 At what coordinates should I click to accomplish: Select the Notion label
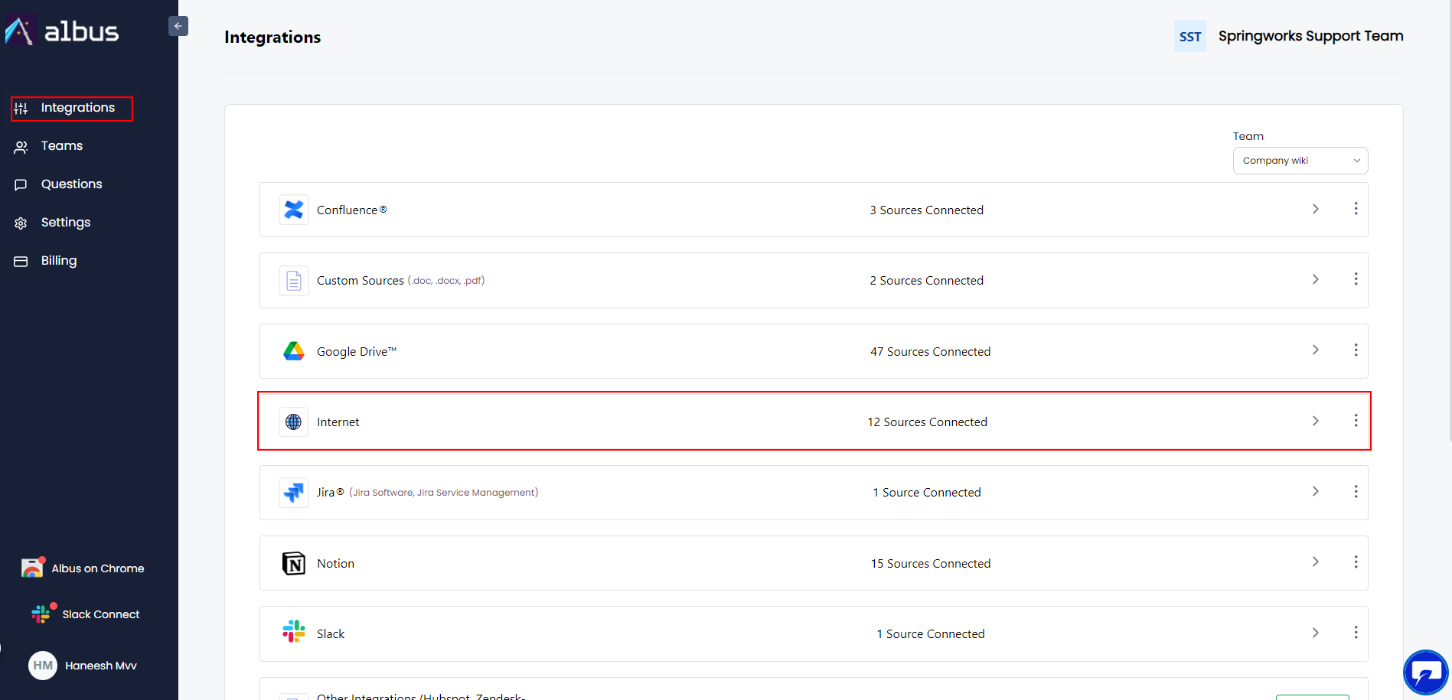(x=336, y=564)
